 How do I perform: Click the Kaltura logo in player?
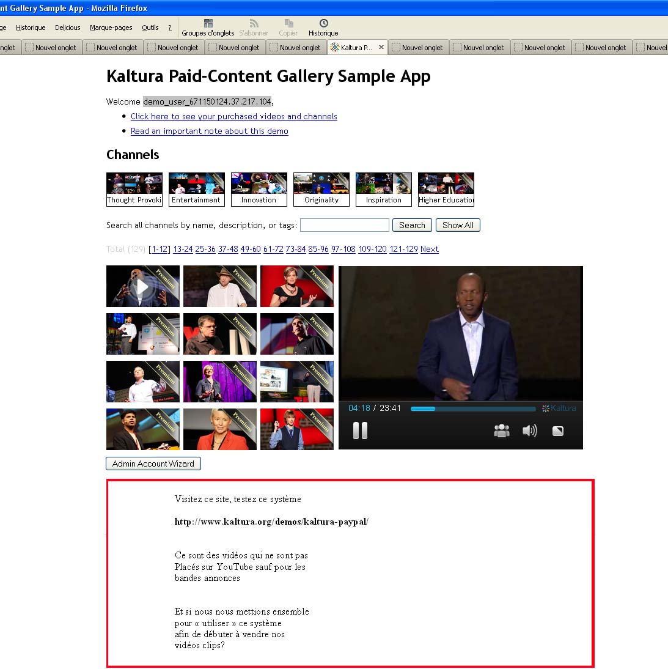pyautogui.click(x=559, y=408)
